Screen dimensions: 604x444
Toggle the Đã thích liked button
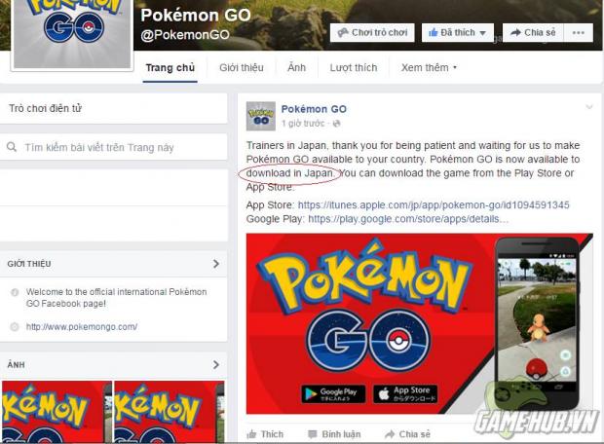pos(457,33)
